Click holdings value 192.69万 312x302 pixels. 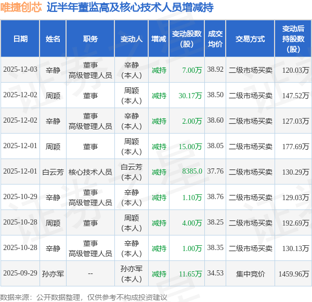296,223
